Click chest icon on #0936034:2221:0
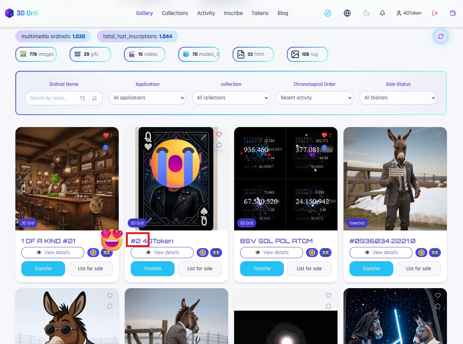The height and width of the screenshot is (344, 463). click(x=435, y=253)
